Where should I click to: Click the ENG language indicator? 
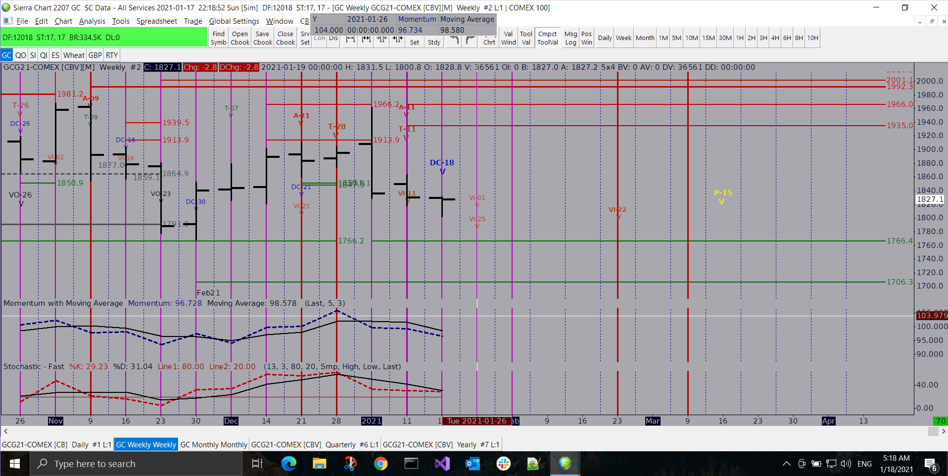(x=864, y=464)
